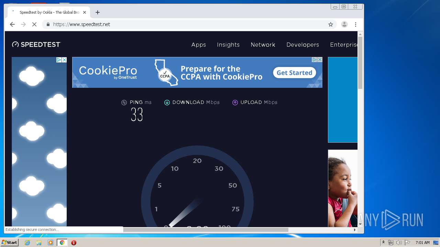Click the PING ms label

(x=141, y=102)
